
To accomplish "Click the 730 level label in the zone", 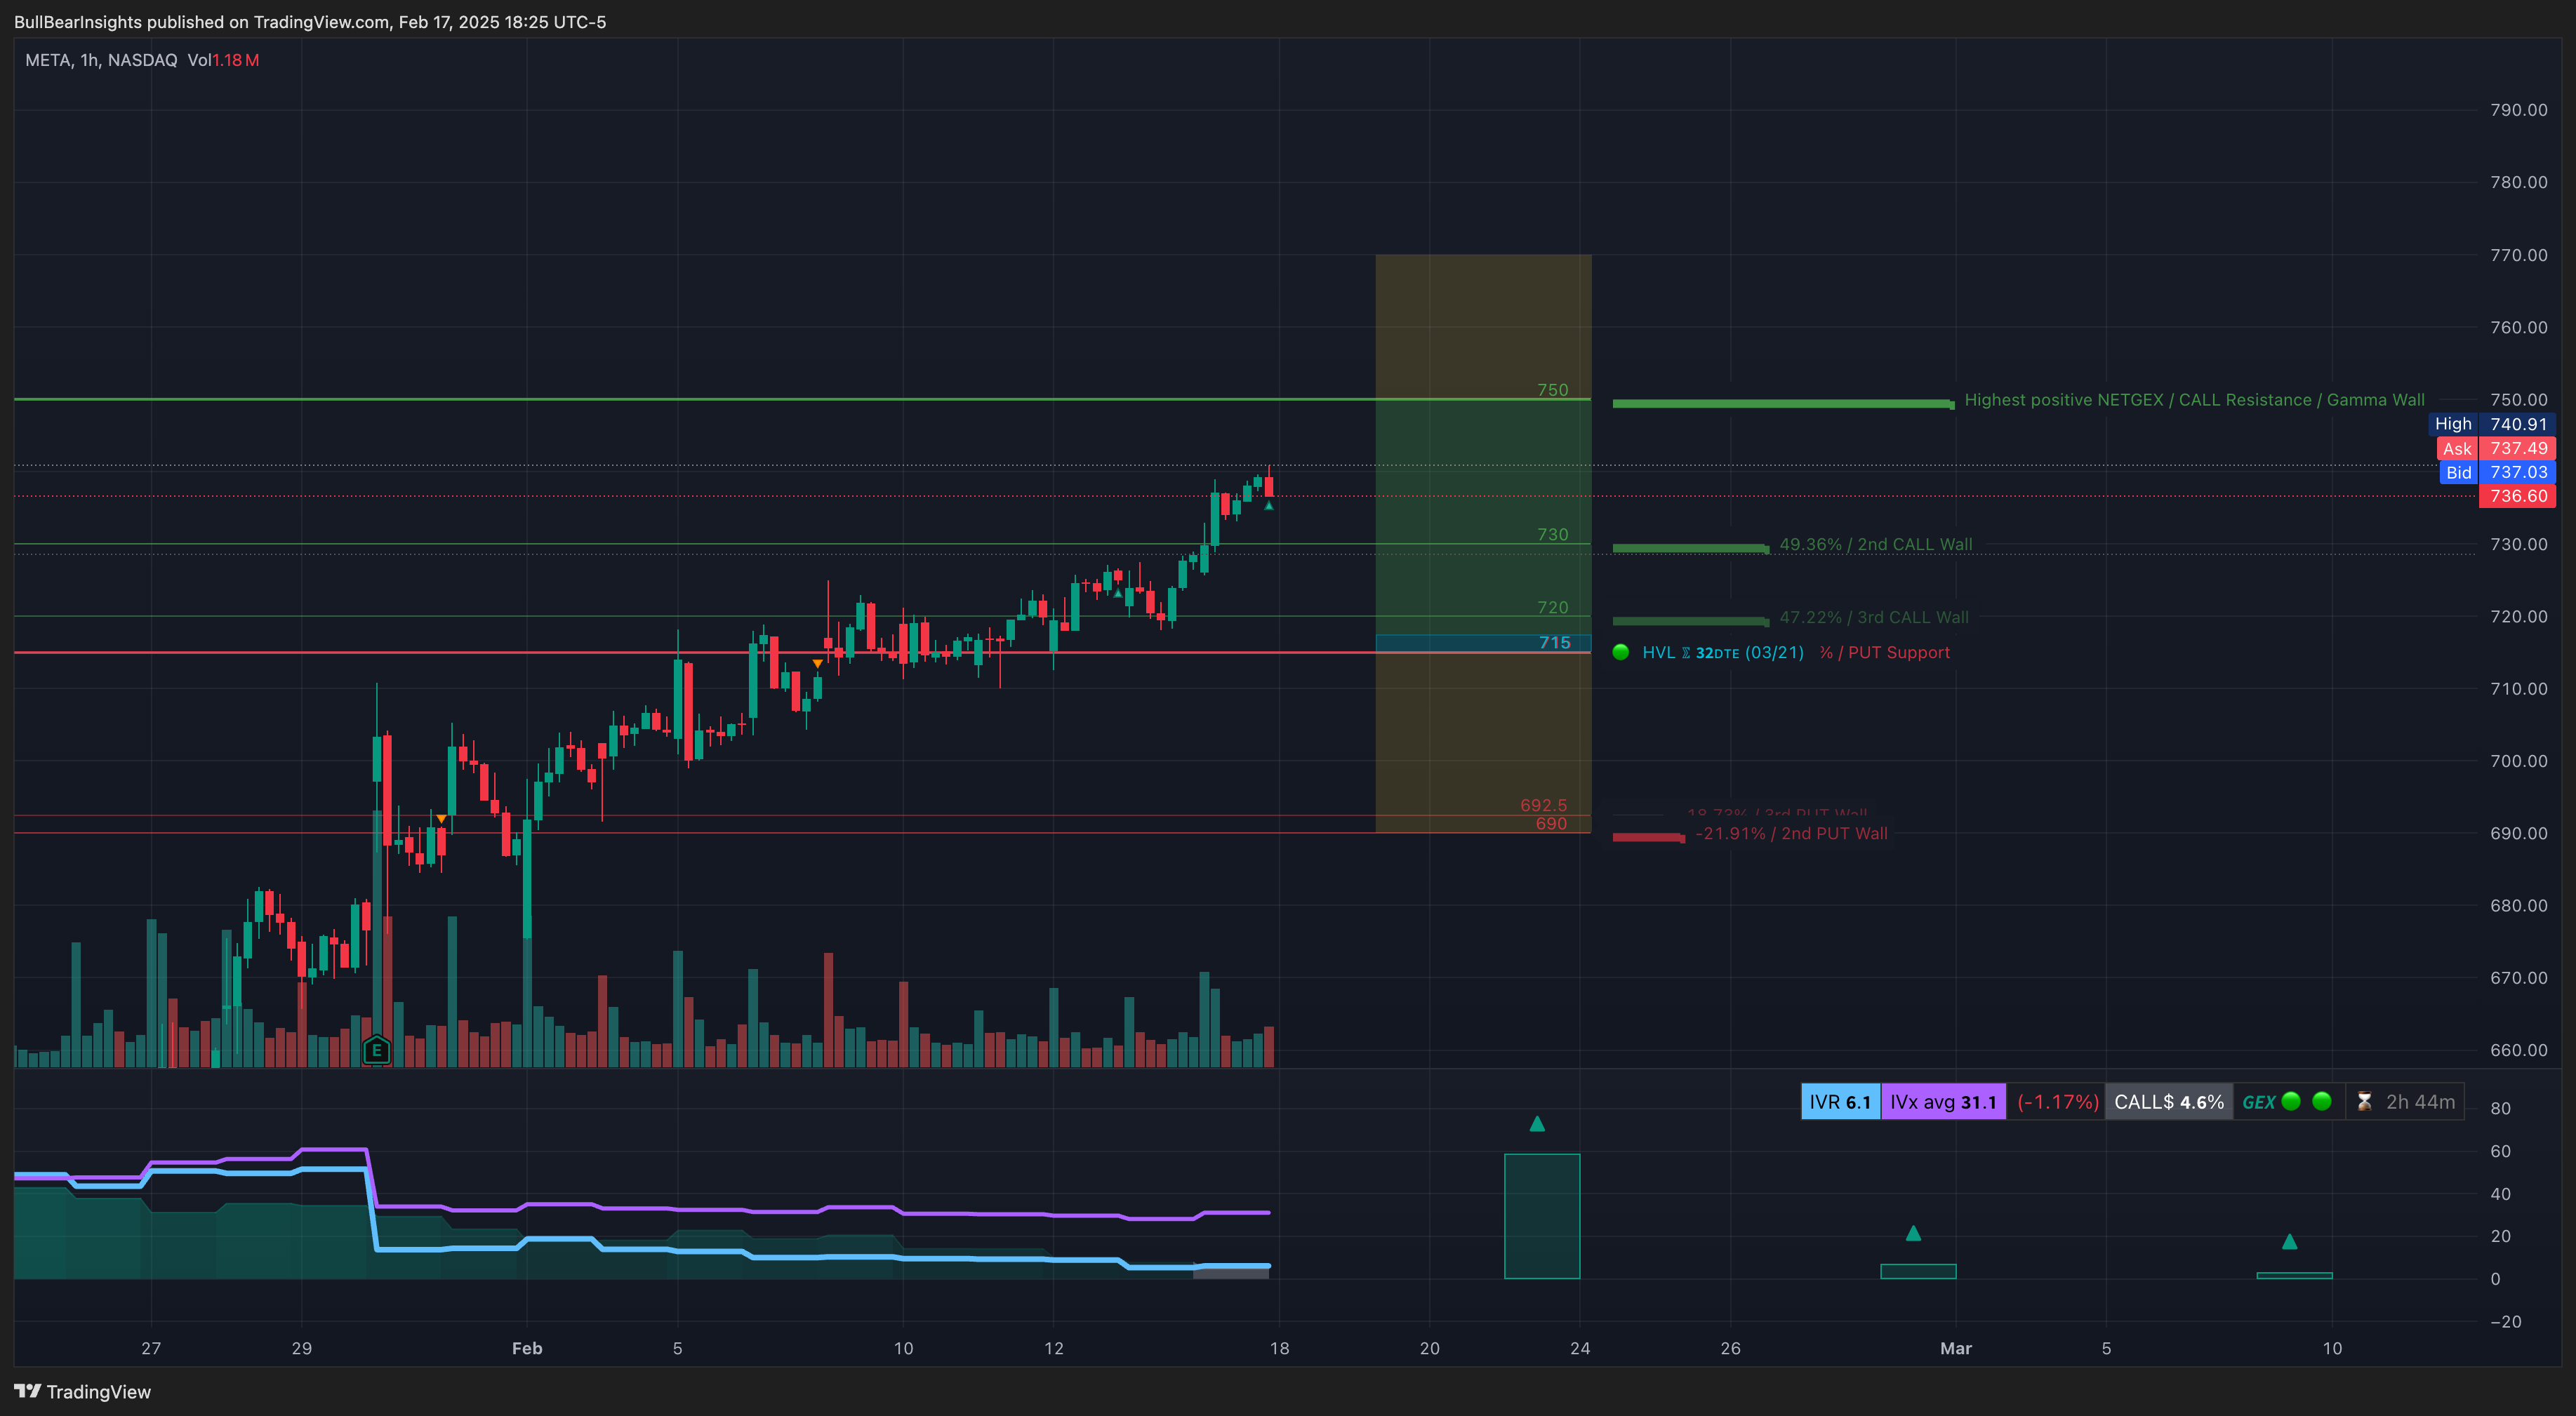I will (1552, 535).
